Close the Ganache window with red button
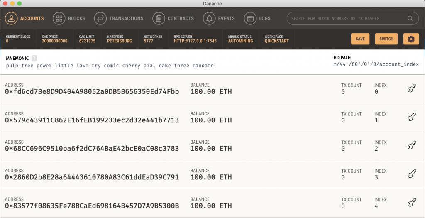The image size is (425, 218). (5, 4)
